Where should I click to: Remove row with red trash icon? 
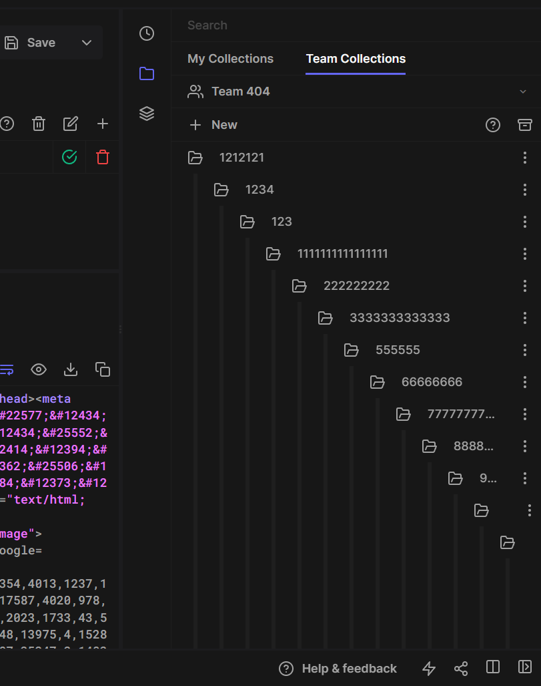[103, 157]
